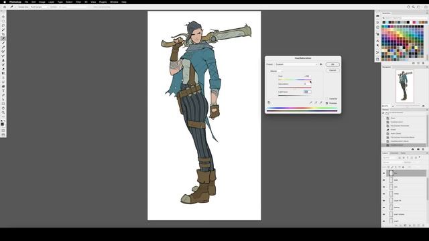Open the Window menu
This screenshot has height=241, width=429.
click(x=114, y=2)
